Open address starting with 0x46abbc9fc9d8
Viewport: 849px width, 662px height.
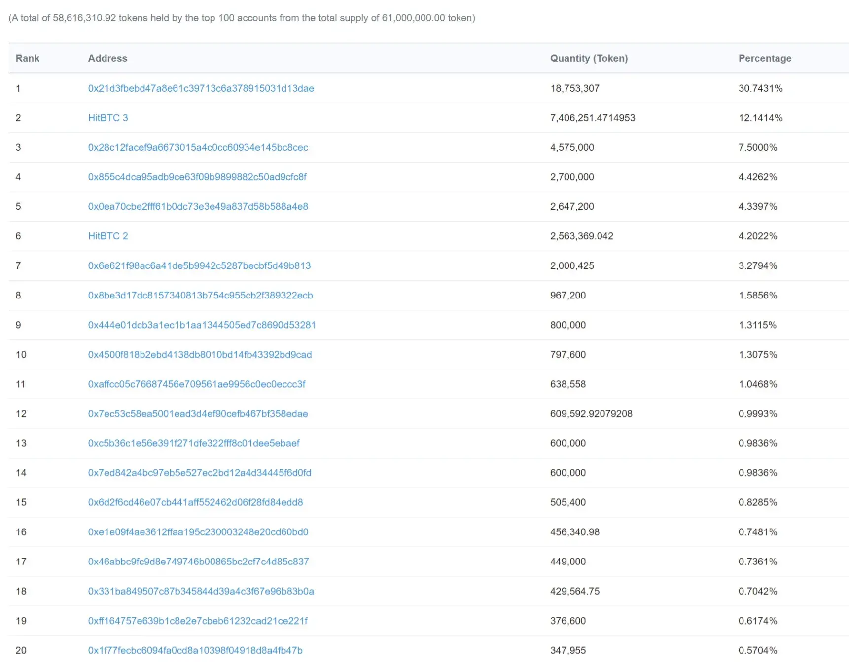tap(198, 561)
